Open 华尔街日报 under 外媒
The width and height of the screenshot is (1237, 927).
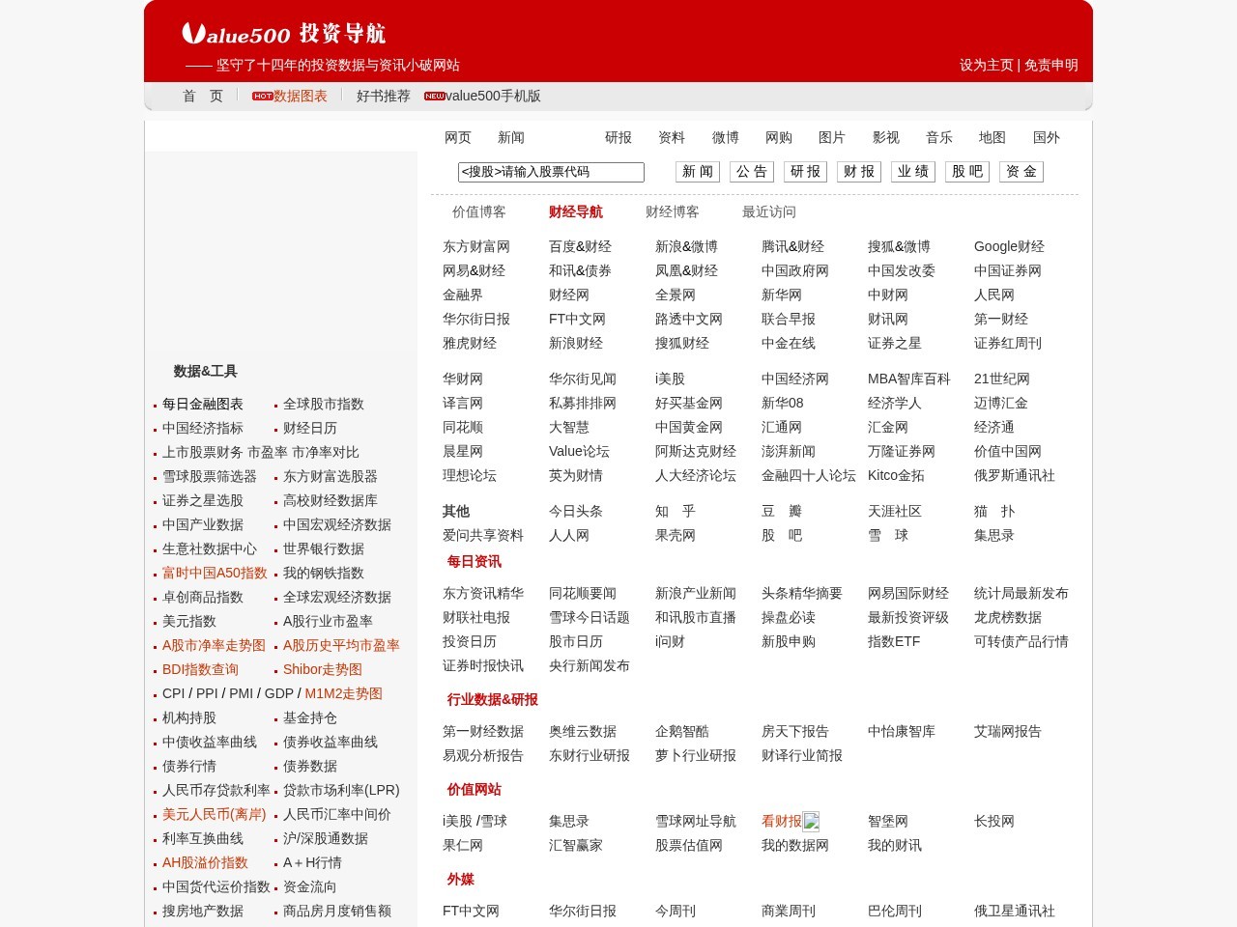[584, 911]
